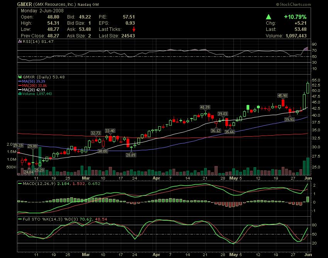The image size is (328, 258).
Task: Click the 29.19 price marker at chart left
Action: click(18, 146)
